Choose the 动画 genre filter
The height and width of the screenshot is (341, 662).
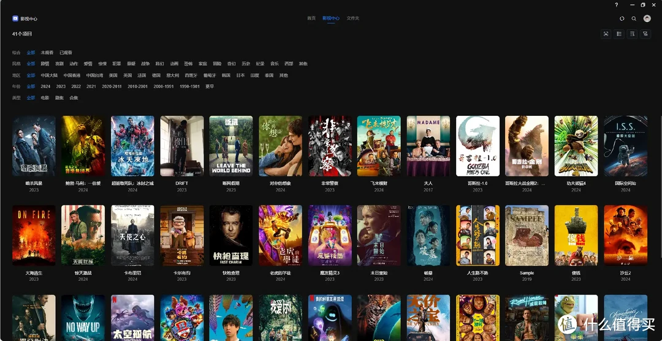click(x=174, y=64)
